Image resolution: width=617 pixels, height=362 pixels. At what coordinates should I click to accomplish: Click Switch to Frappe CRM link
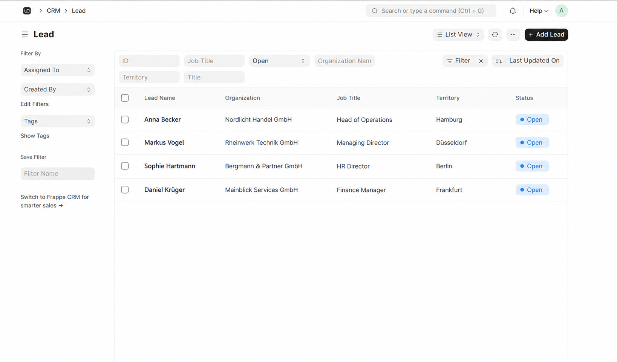55,201
